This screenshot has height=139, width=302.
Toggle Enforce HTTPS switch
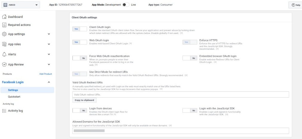coord(190,42)
